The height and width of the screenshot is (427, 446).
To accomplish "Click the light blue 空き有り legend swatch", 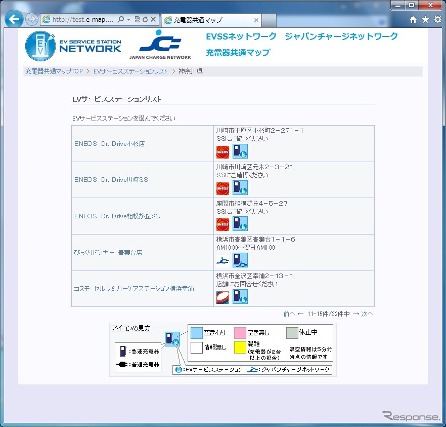I will pos(196,333).
